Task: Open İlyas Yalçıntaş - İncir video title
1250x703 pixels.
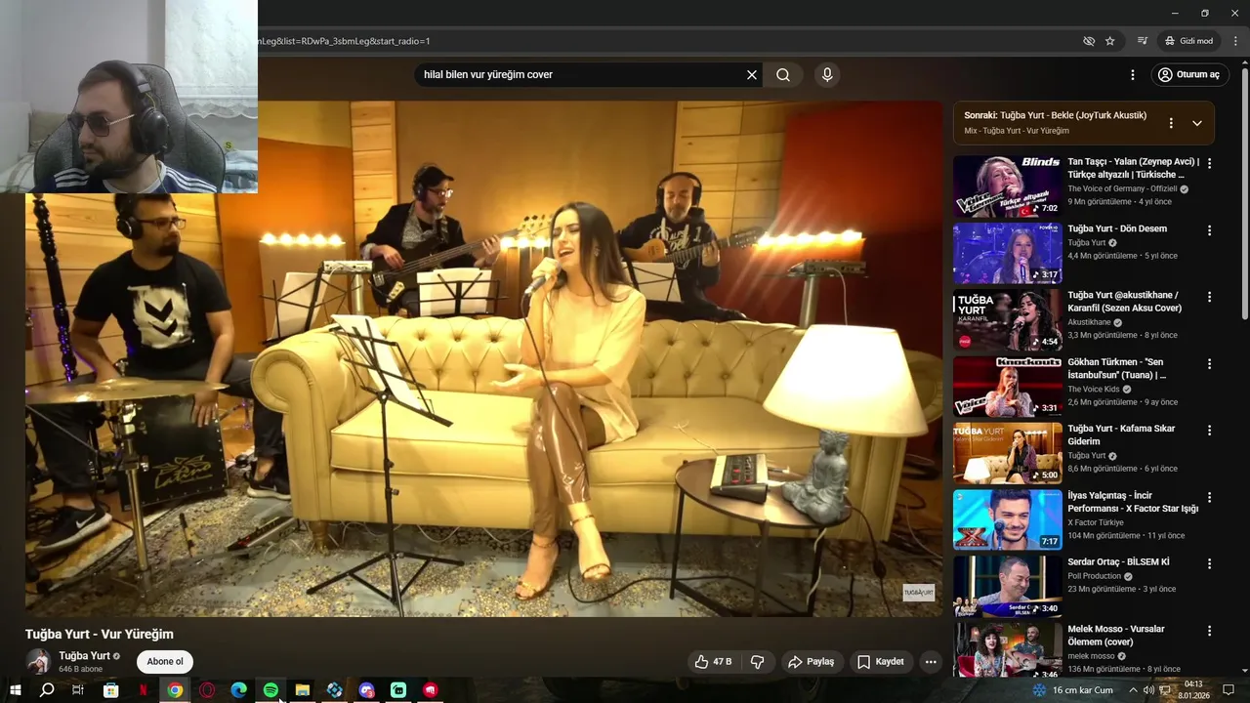Action: (x=1133, y=502)
